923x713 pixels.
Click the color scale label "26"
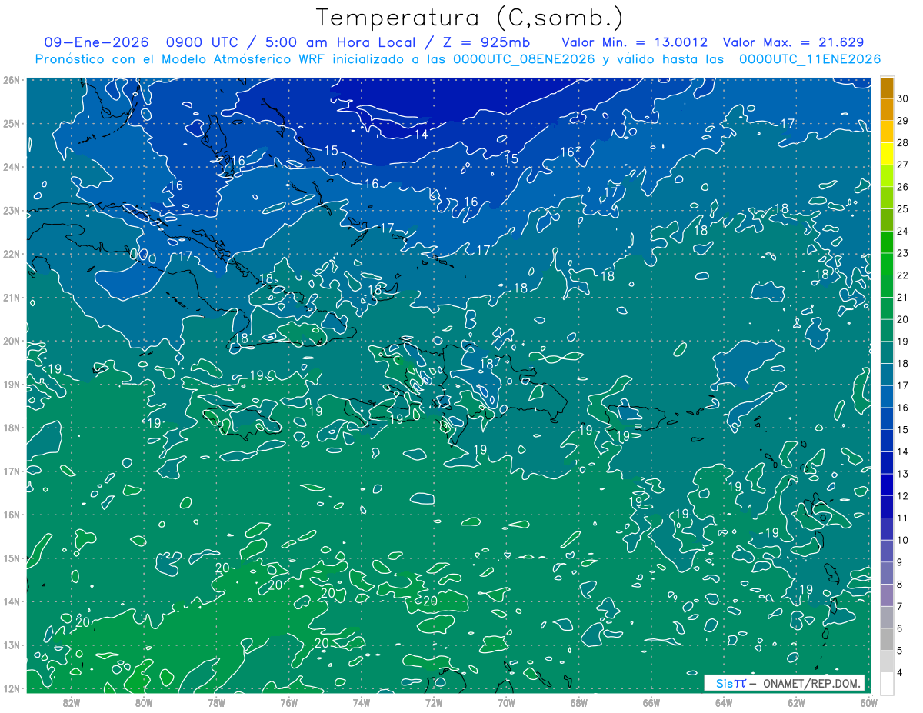point(903,187)
